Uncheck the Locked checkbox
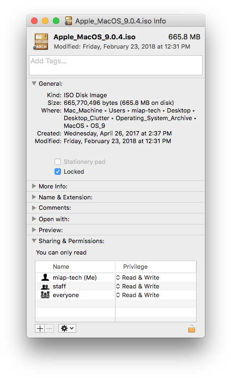The width and height of the screenshot is (231, 378). (x=58, y=172)
